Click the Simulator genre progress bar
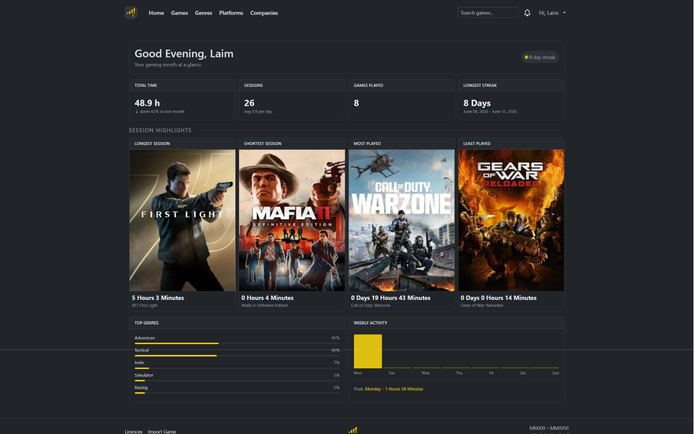This screenshot has width=694, height=434. click(x=237, y=381)
